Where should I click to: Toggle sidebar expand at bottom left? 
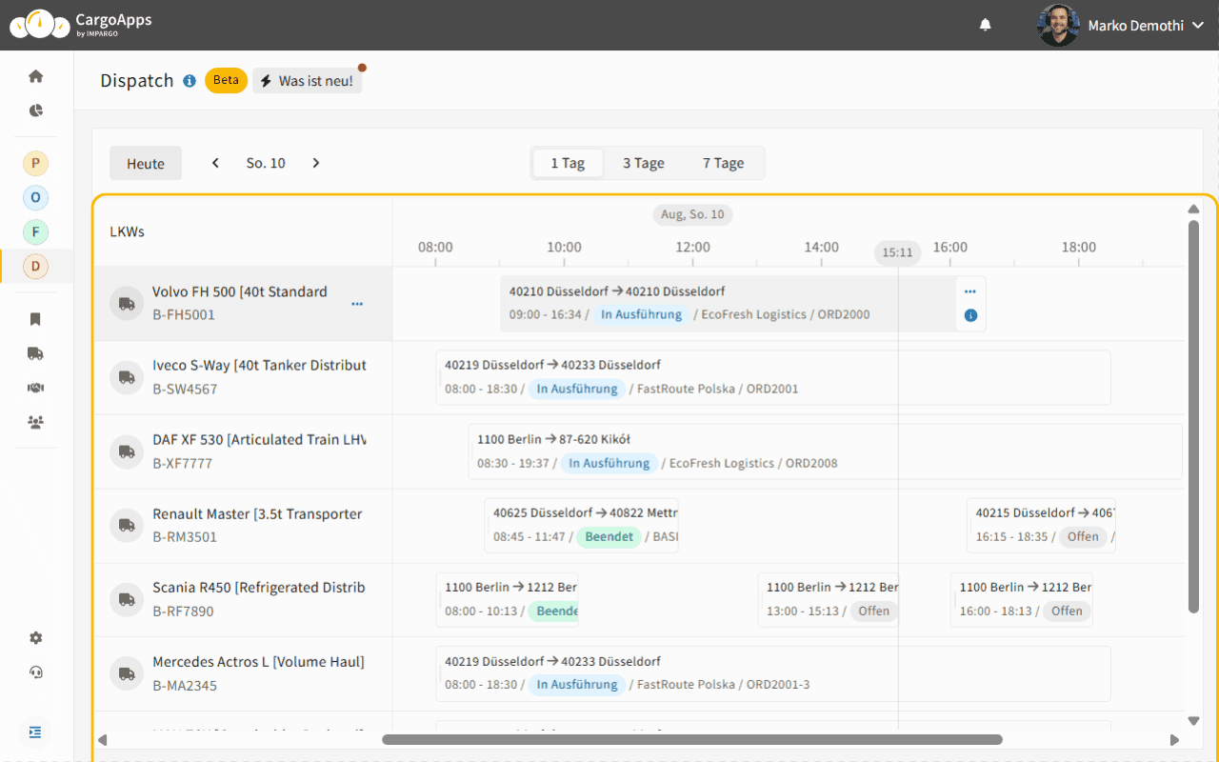coord(35,732)
